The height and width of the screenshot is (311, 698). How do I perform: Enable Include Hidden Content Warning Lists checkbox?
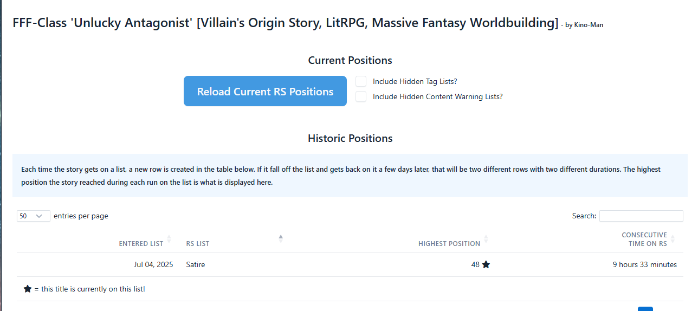point(361,96)
